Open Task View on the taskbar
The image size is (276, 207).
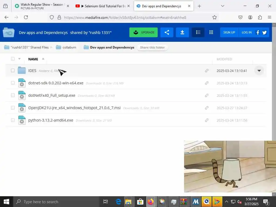pyautogui.click(x=106, y=202)
